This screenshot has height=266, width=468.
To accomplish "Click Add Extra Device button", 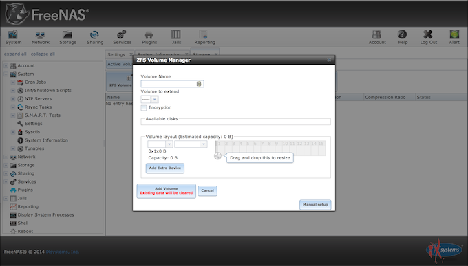I will click(165, 168).
